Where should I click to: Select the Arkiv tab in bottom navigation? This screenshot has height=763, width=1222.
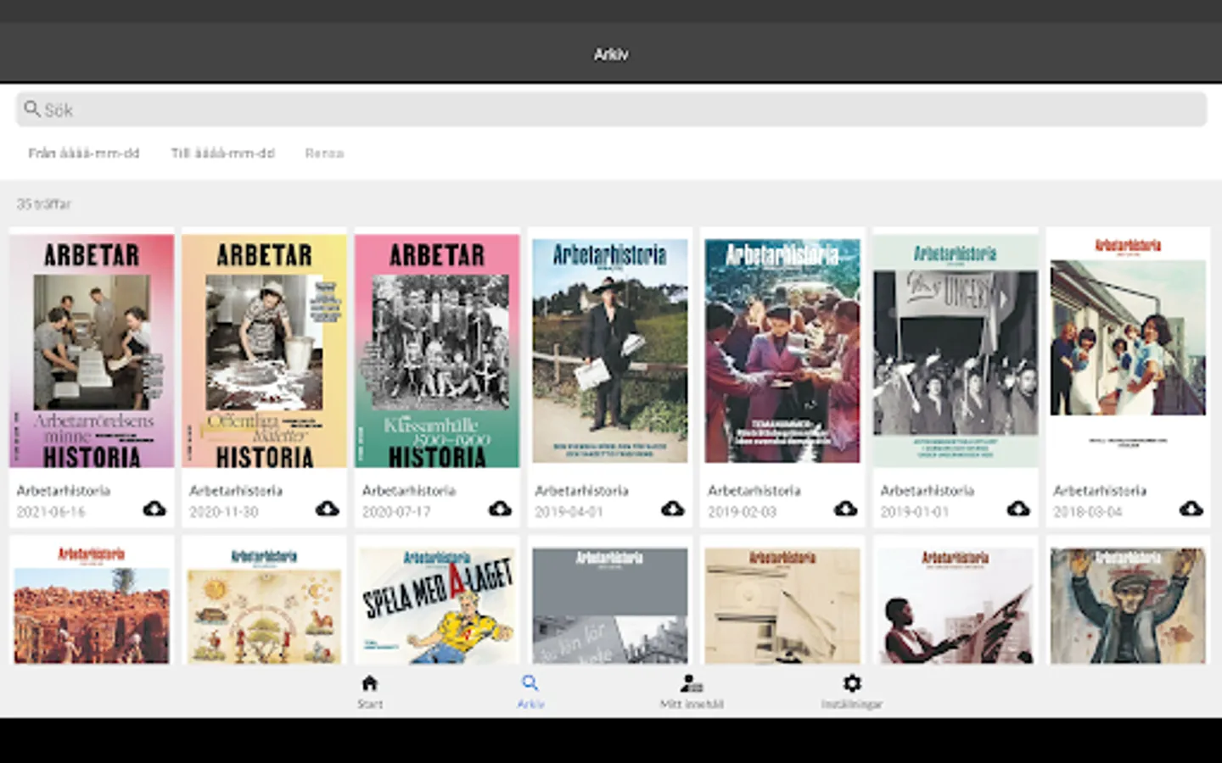click(x=530, y=691)
